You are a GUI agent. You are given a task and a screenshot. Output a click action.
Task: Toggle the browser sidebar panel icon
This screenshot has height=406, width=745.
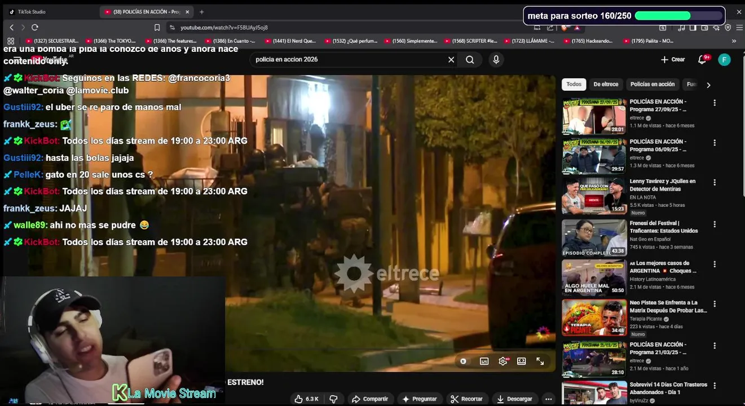pos(693,28)
